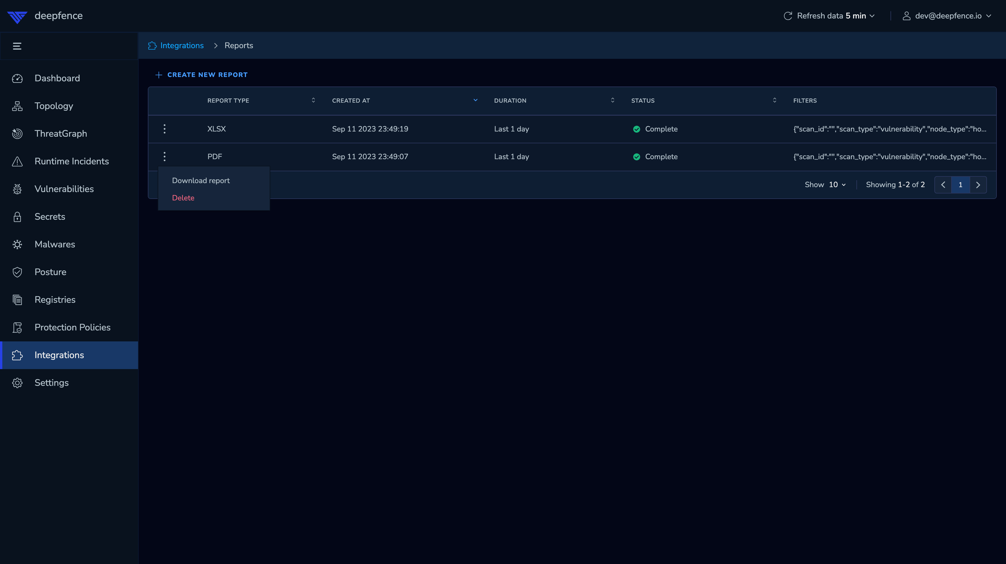
Task: Click Last 1 day in XLSX row
Action: [512, 129]
